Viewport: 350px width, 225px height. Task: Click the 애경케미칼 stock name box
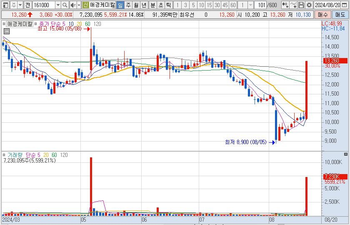pyautogui.click(x=102, y=5)
